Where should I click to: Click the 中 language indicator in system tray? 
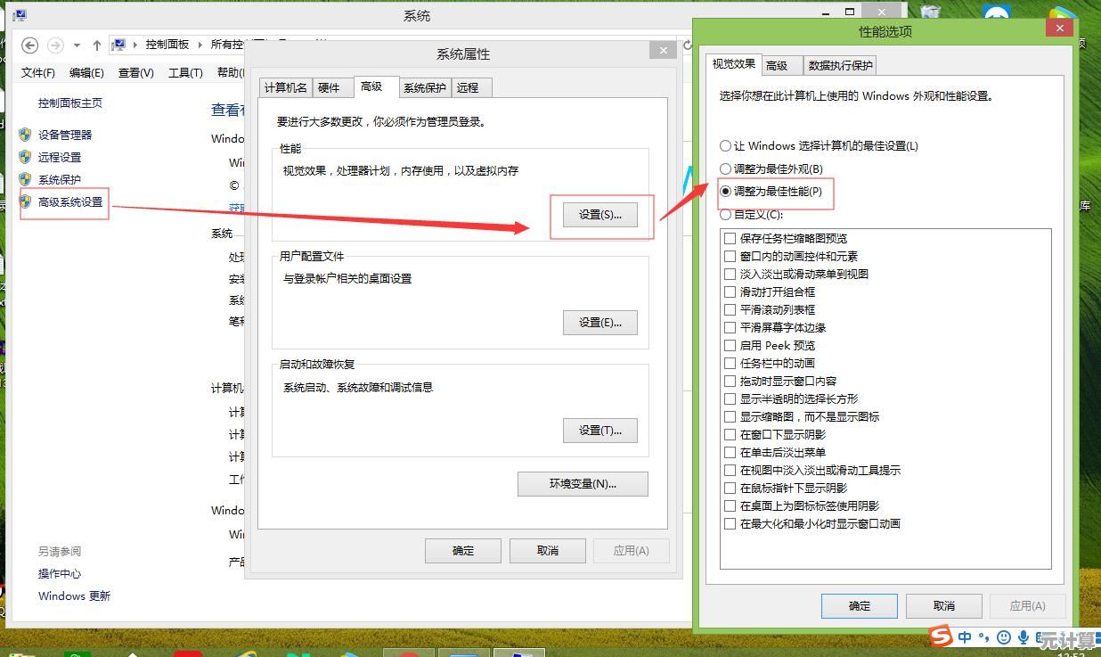pyautogui.click(x=966, y=637)
